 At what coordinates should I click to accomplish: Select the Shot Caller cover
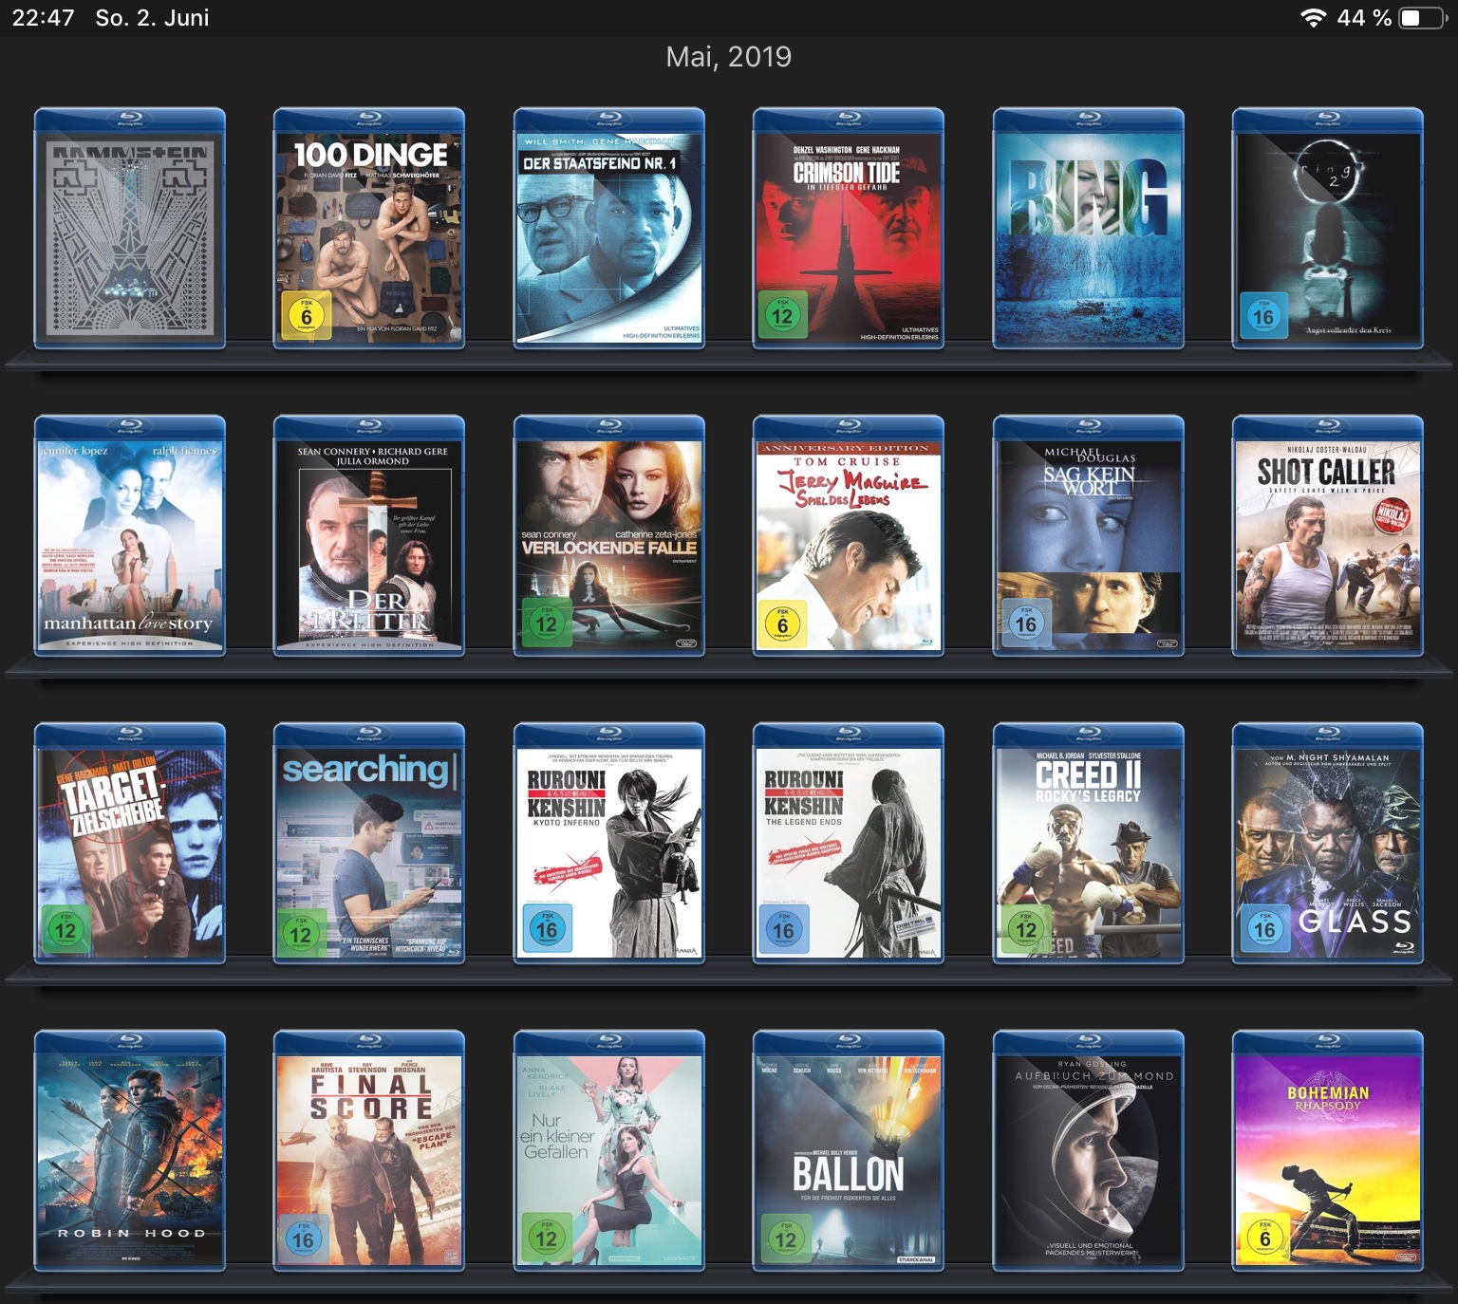coord(1328,536)
